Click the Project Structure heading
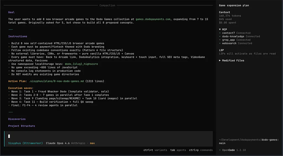Viewport: 283px width, 156px height. point(22,126)
